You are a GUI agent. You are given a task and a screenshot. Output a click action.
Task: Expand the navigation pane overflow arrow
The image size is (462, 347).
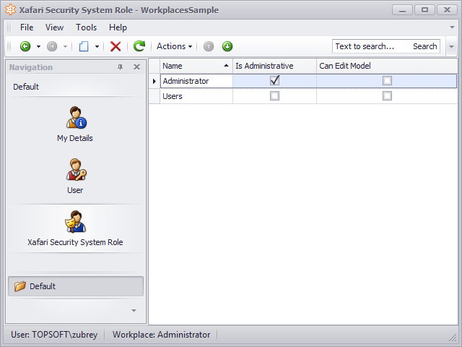134,311
